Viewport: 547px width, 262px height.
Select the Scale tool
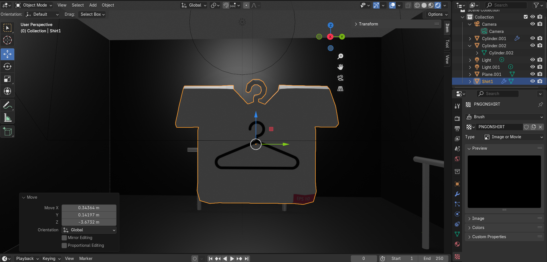coord(7,79)
